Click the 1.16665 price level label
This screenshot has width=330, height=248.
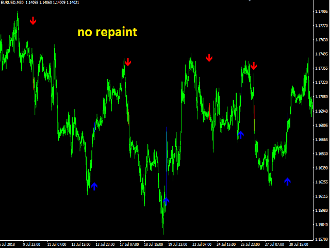coord(322,139)
